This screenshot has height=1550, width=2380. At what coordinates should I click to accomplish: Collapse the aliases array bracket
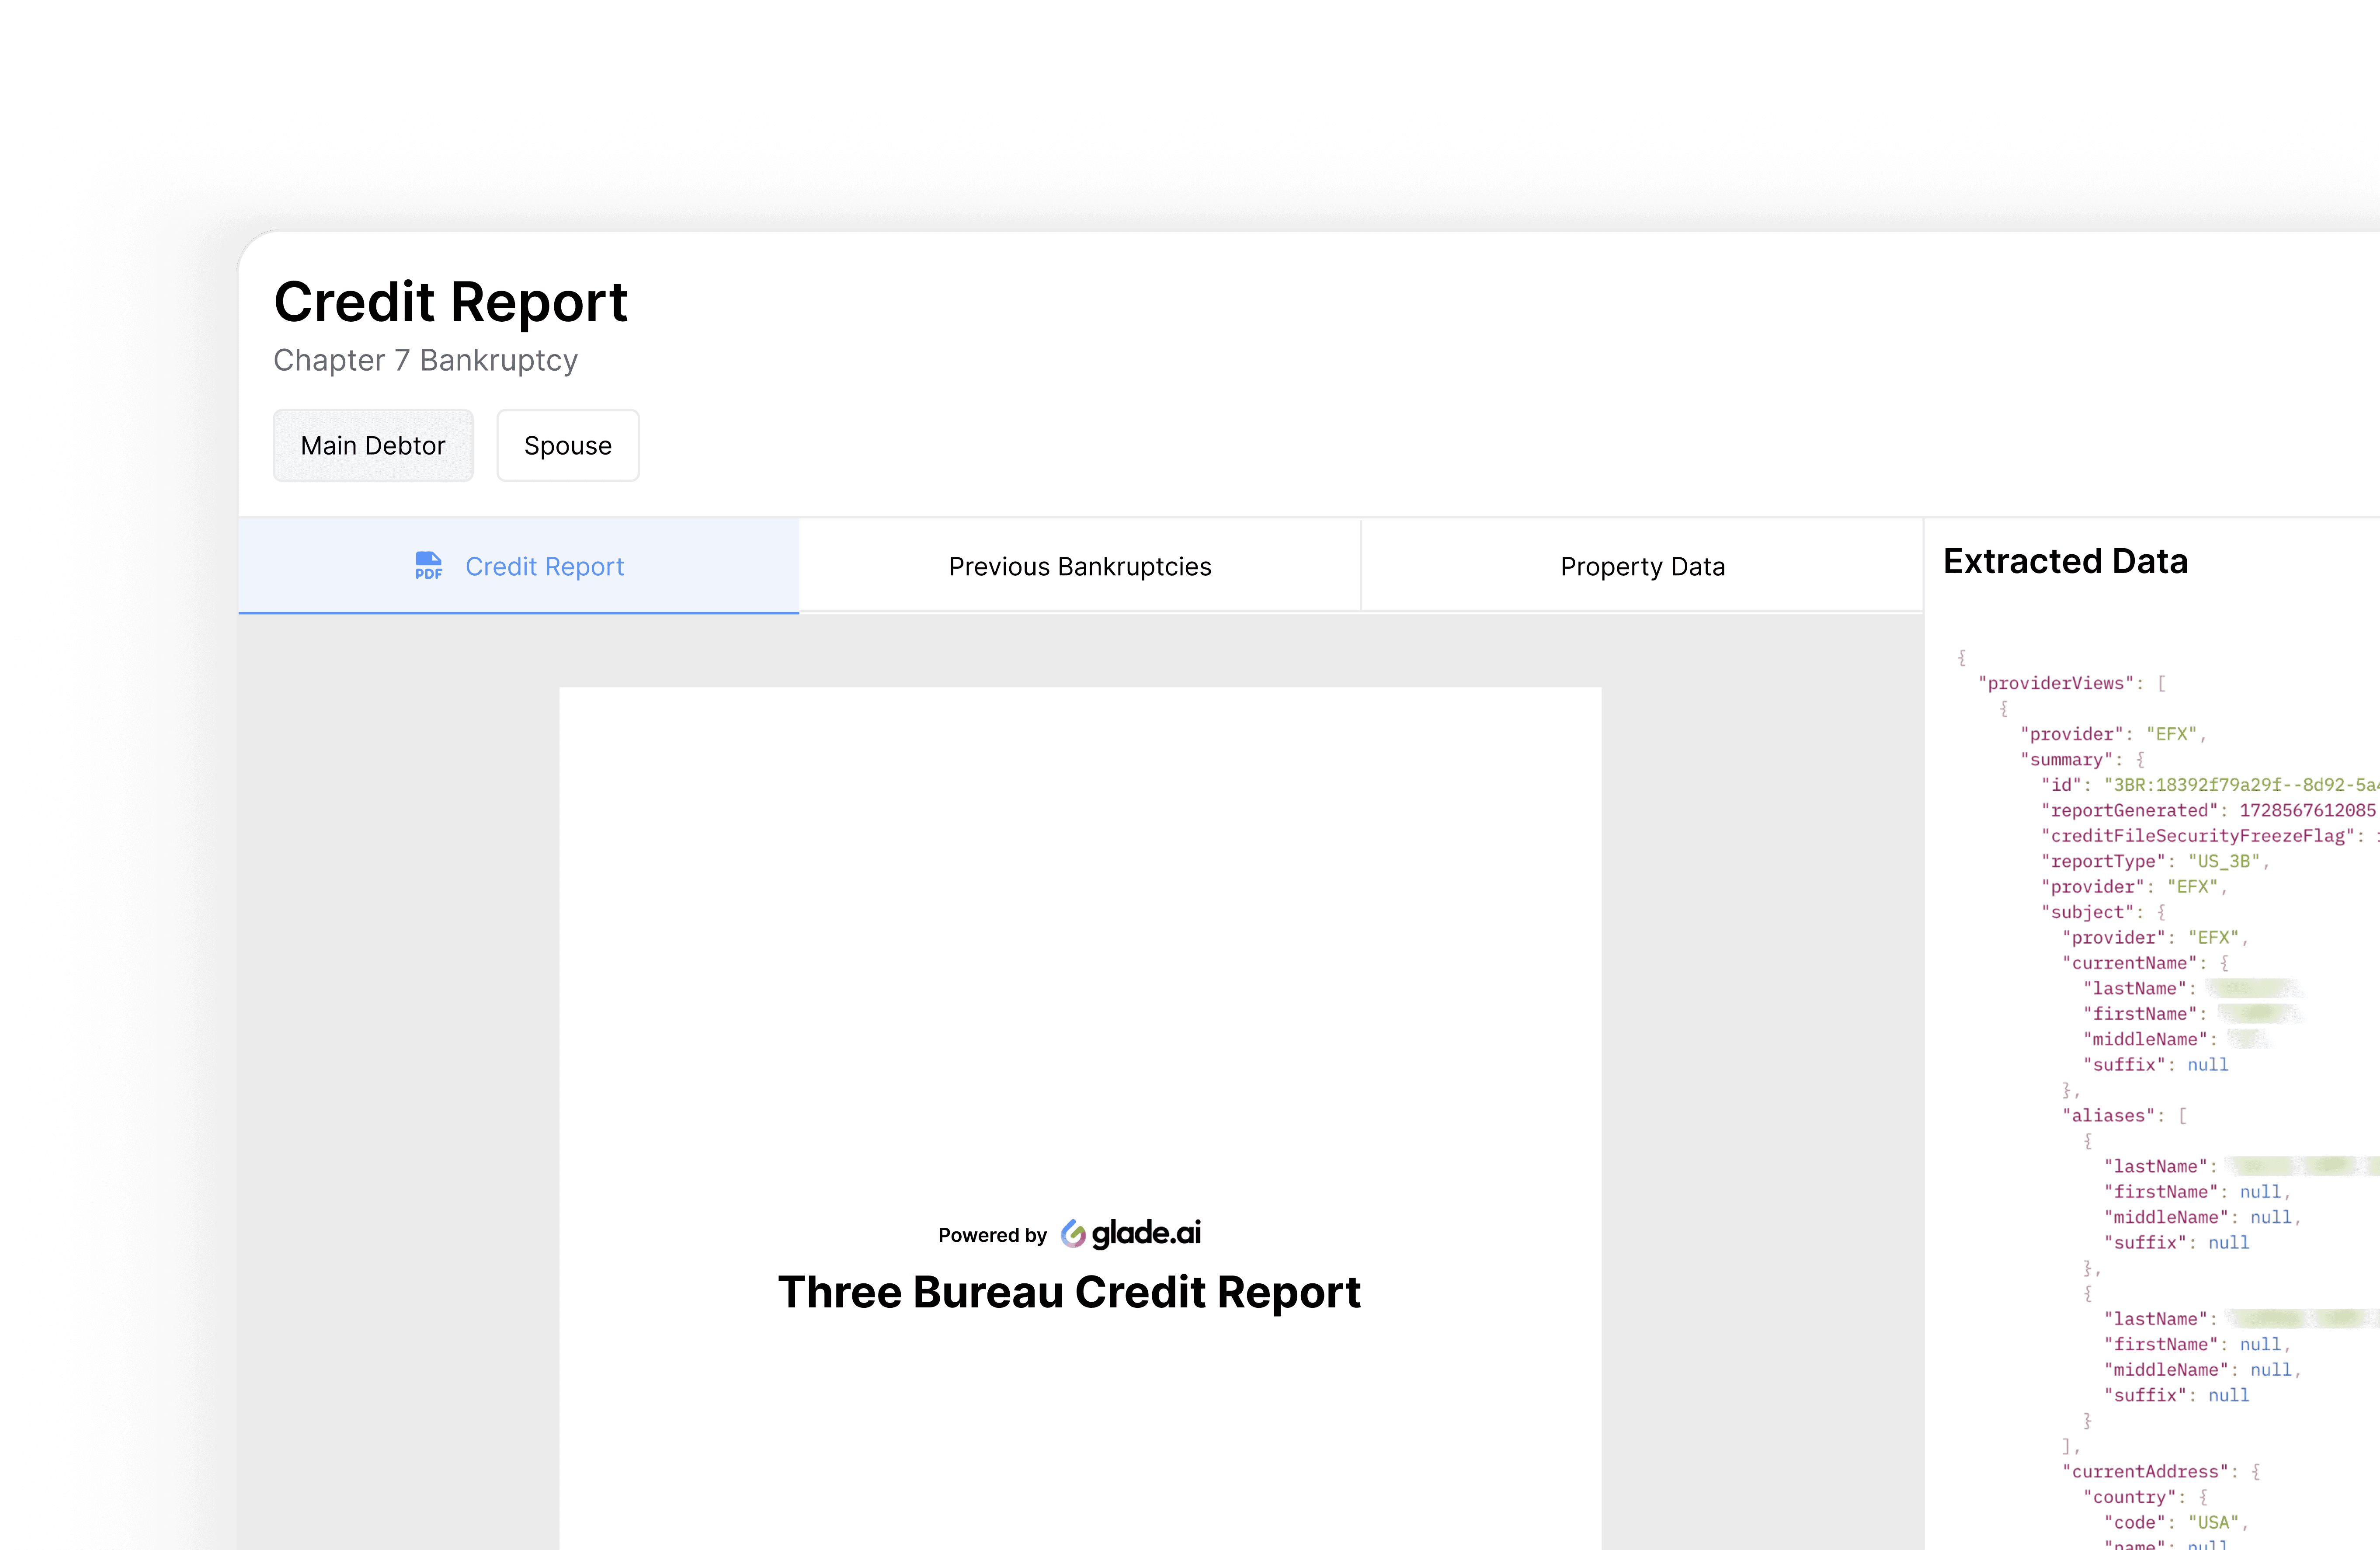click(x=2183, y=1115)
